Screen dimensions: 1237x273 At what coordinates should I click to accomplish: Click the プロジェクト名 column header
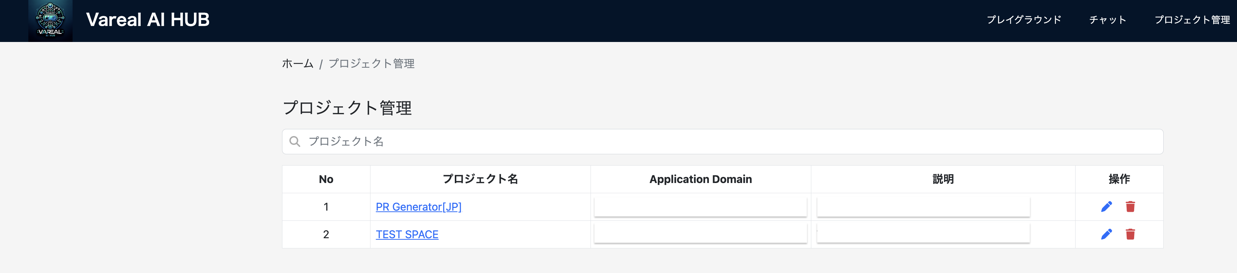(480, 179)
